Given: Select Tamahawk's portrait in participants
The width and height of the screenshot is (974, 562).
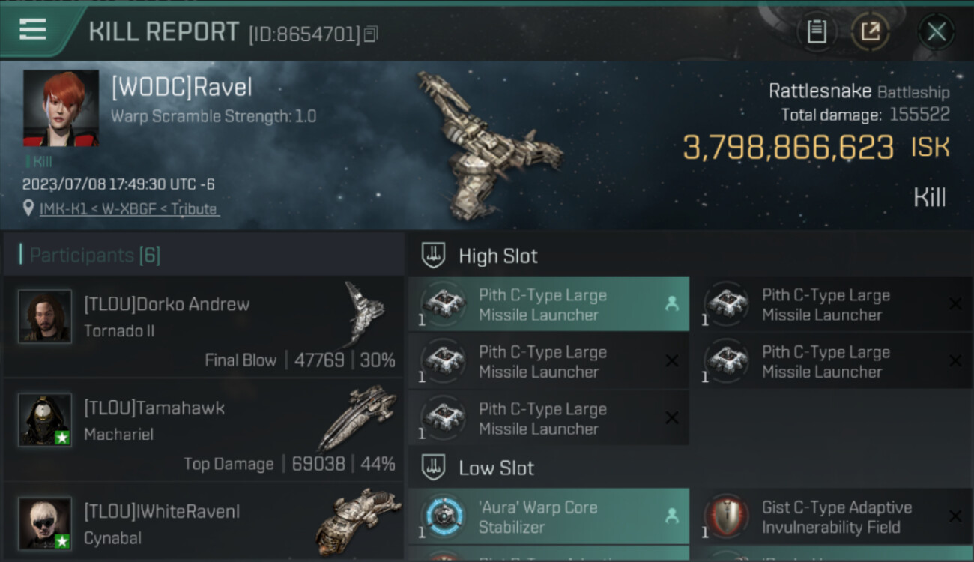Looking at the screenshot, I should pos(45,420).
